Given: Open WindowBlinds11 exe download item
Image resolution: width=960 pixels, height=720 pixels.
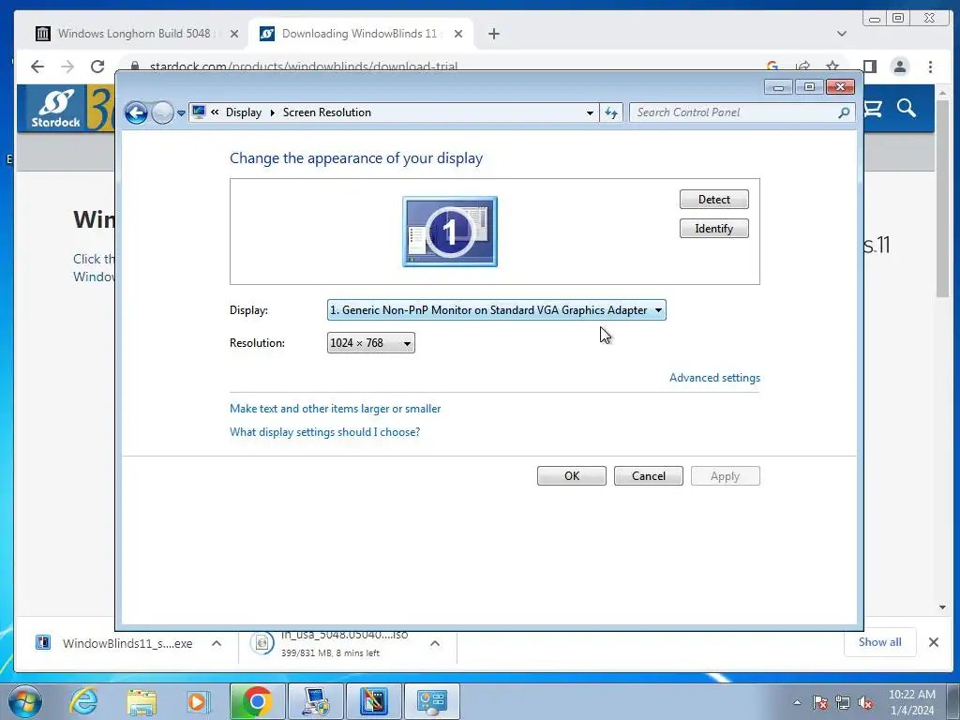Looking at the screenshot, I should (x=115, y=643).
